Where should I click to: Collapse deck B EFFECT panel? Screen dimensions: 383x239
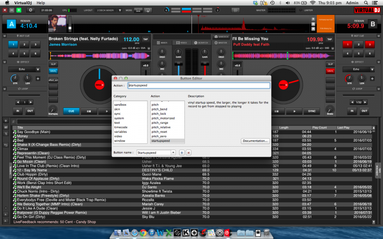pyautogui.click(x=379, y=62)
